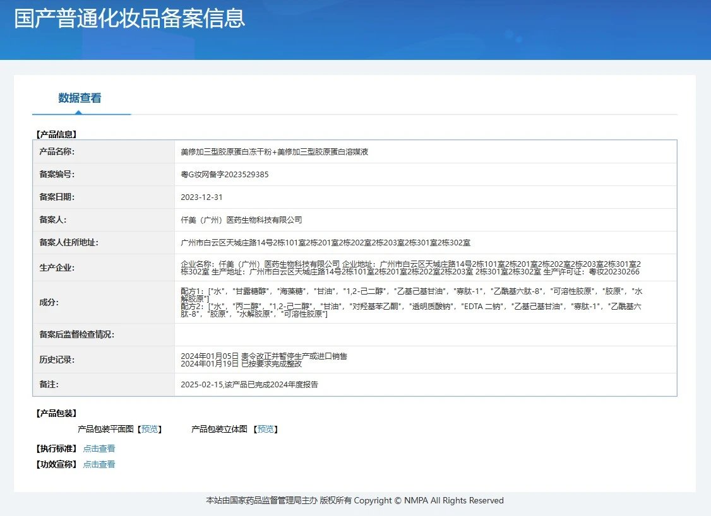Click the 【执行标准】 label
This screenshot has height=516, width=711.
[57, 449]
